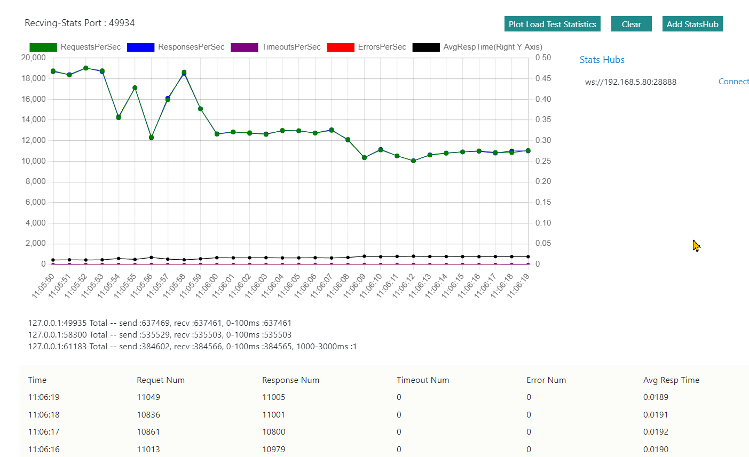
Task: Click the Add StatsHub button
Action: [x=692, y=24]
